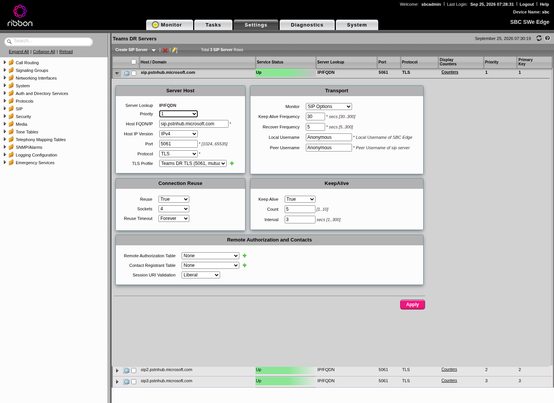The width and height of the screenshot is (554, 403).
Task: Click green plus next to Contact Registrant Table
Action: pos(244,265)
